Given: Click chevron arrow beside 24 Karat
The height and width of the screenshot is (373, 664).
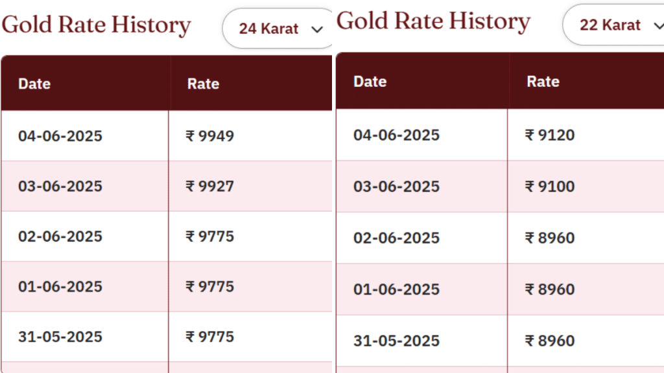Looking at the screenshot, I should pos(316,29).
